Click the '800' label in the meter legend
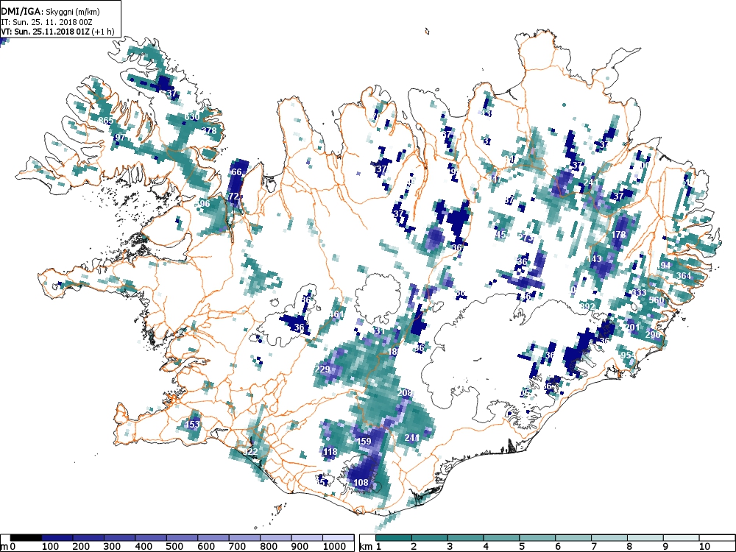The image size is (736, 552). [268, 546]
